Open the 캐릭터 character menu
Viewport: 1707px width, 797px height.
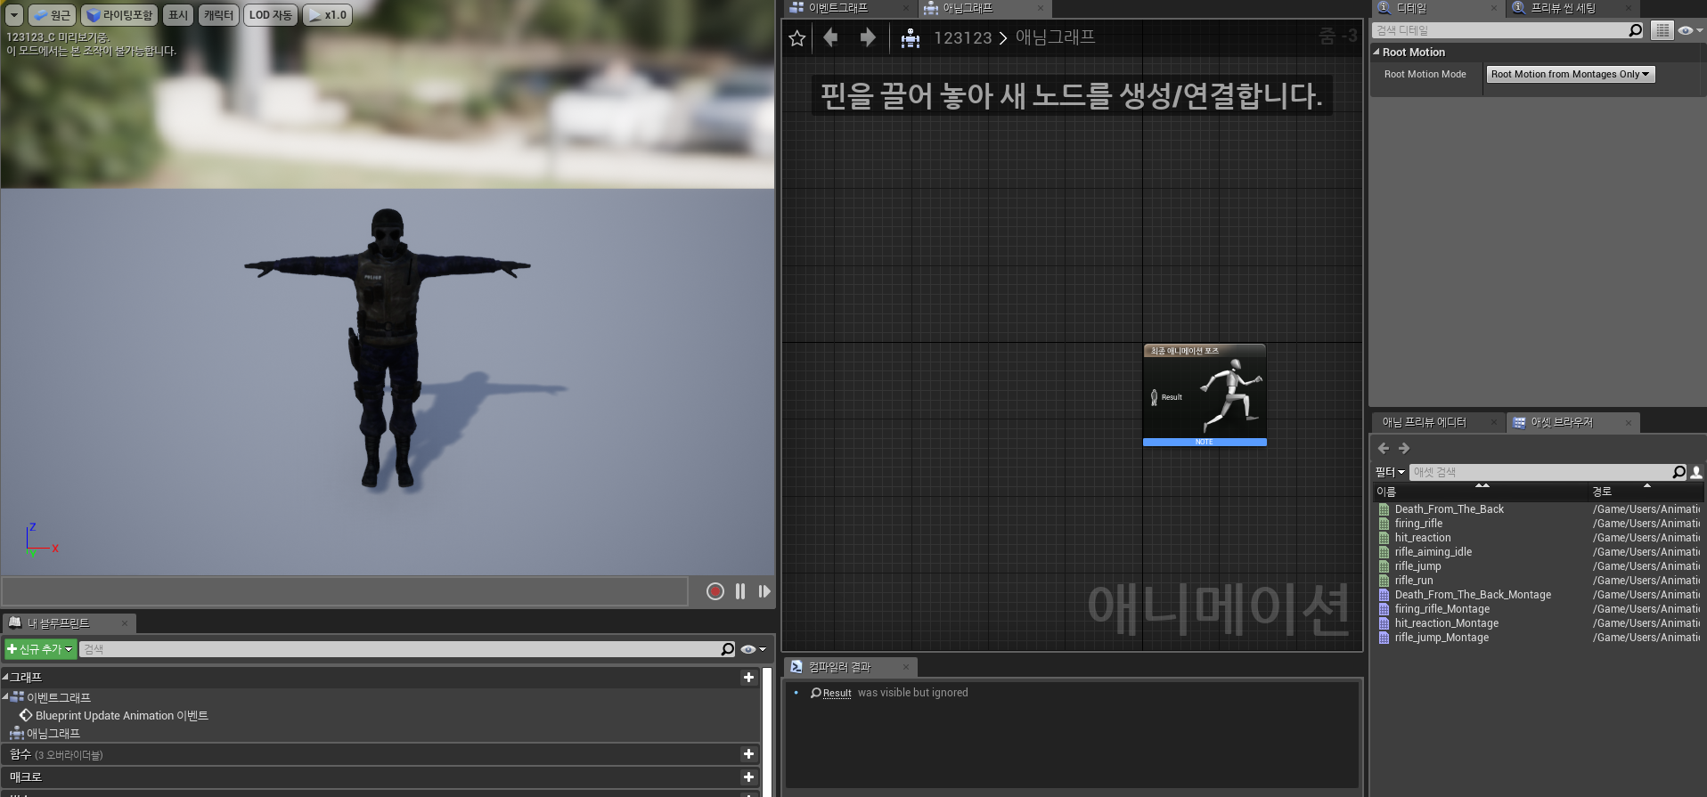pyautogui.click(x=218, y=15)
